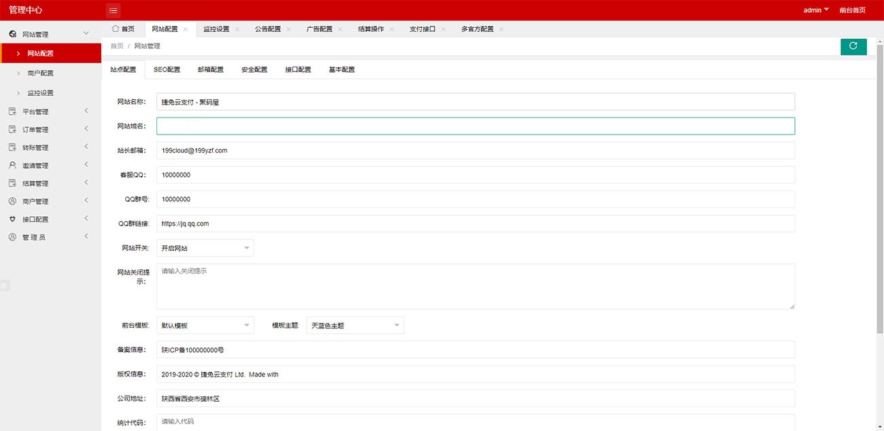Open the 模板主题 dropdown
The image size is (884, 431).
click(x=355, y=326)
